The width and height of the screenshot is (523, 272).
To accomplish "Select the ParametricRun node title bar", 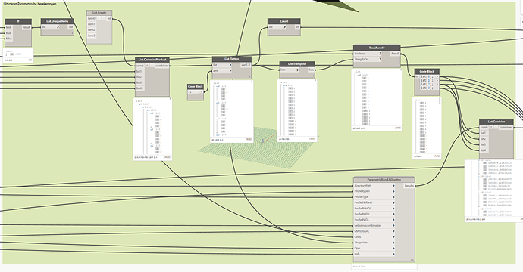I will (384, 180).
